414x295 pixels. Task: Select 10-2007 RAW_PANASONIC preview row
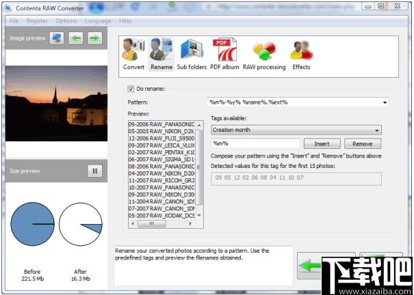tap(161, 188)
